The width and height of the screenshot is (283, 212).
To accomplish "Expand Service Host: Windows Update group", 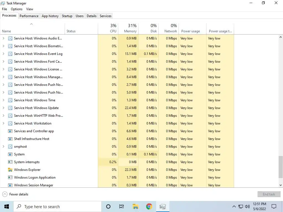I will [x=3, y=108].
